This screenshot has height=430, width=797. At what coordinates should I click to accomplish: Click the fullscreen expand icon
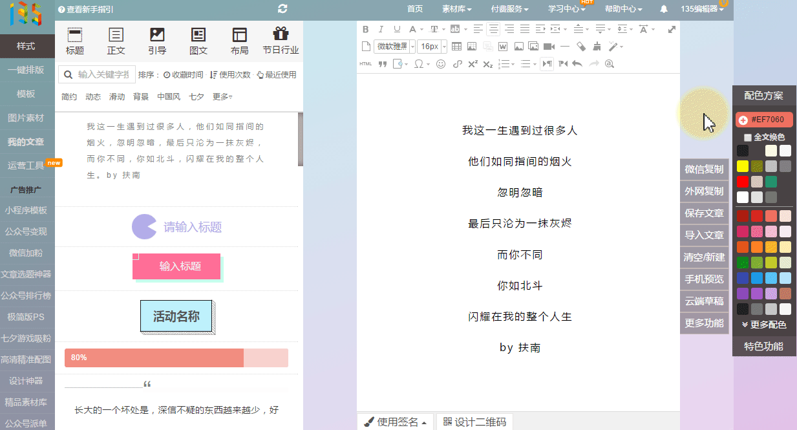(x=672, y=29)
